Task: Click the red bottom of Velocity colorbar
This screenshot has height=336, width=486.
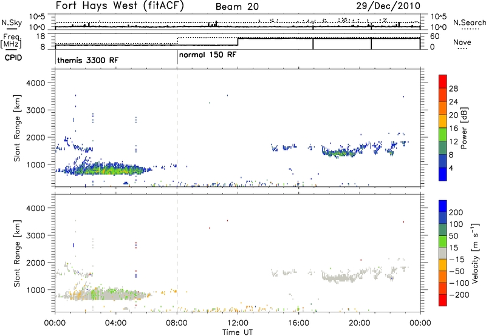Action: point(443,300)
